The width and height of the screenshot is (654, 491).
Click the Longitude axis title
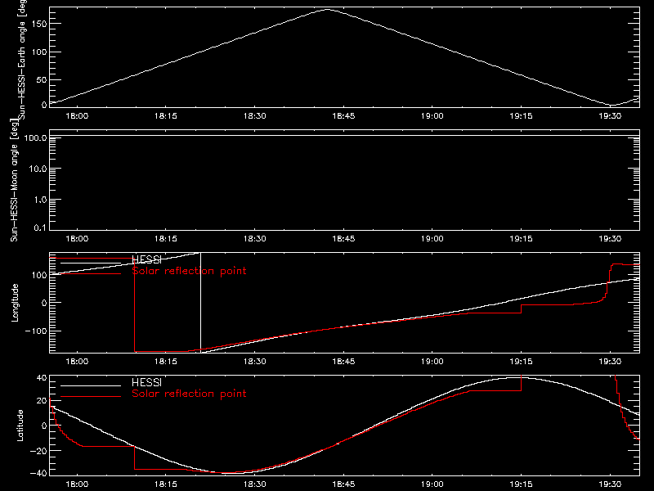click(15, 303)
